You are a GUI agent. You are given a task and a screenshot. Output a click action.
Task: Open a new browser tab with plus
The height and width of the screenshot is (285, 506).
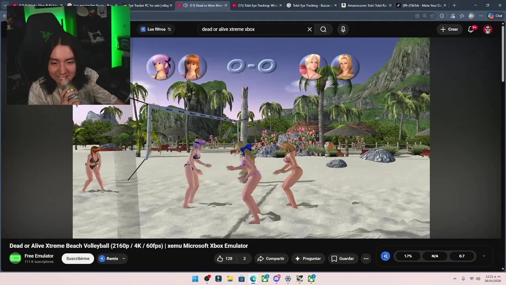point(454,6)
